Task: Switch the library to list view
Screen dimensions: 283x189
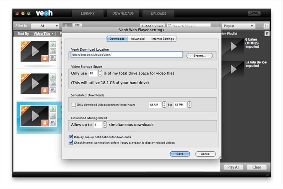Action: (x=67, y=25)
